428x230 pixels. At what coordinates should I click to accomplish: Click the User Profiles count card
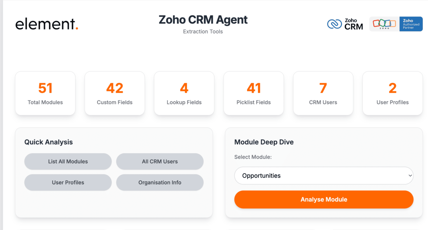[392, 93]
